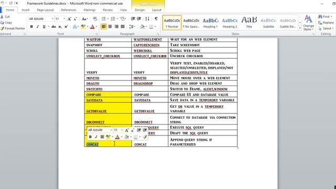Screen dimensions: 336x189
Task: Toggle Underline in the ribbon
Action: click(x=44, y=27)
